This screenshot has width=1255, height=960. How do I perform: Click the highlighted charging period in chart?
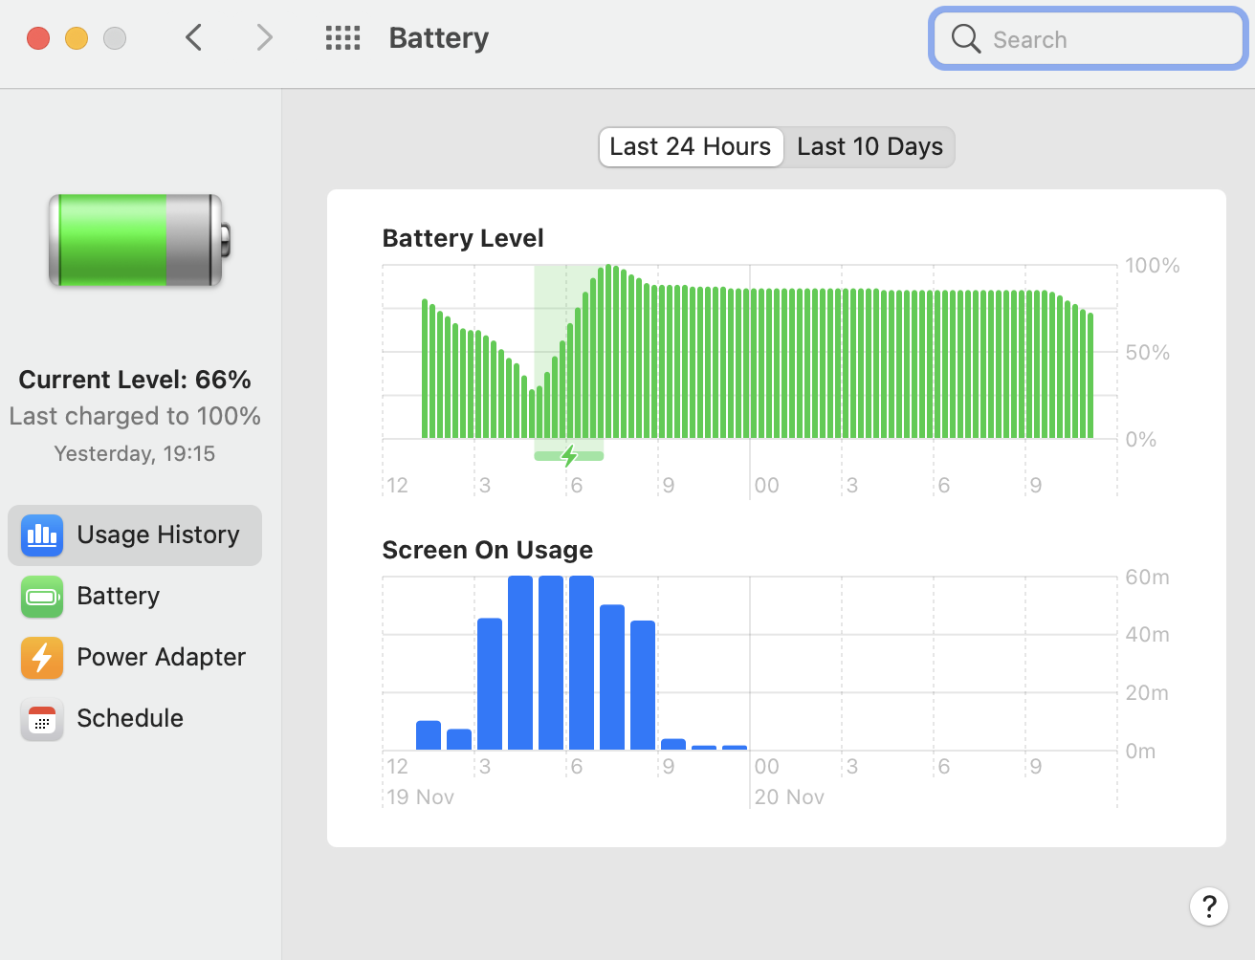[569, 352]
